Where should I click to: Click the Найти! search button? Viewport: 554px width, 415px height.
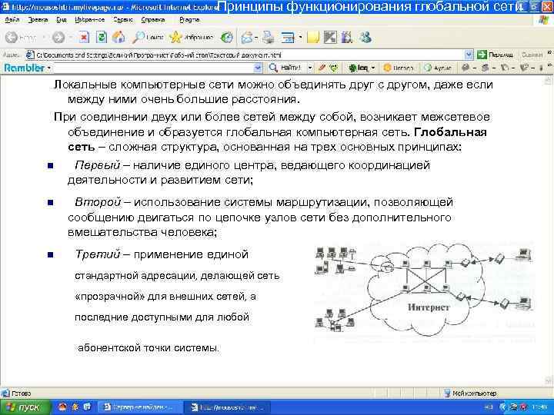tap(285, 68)
